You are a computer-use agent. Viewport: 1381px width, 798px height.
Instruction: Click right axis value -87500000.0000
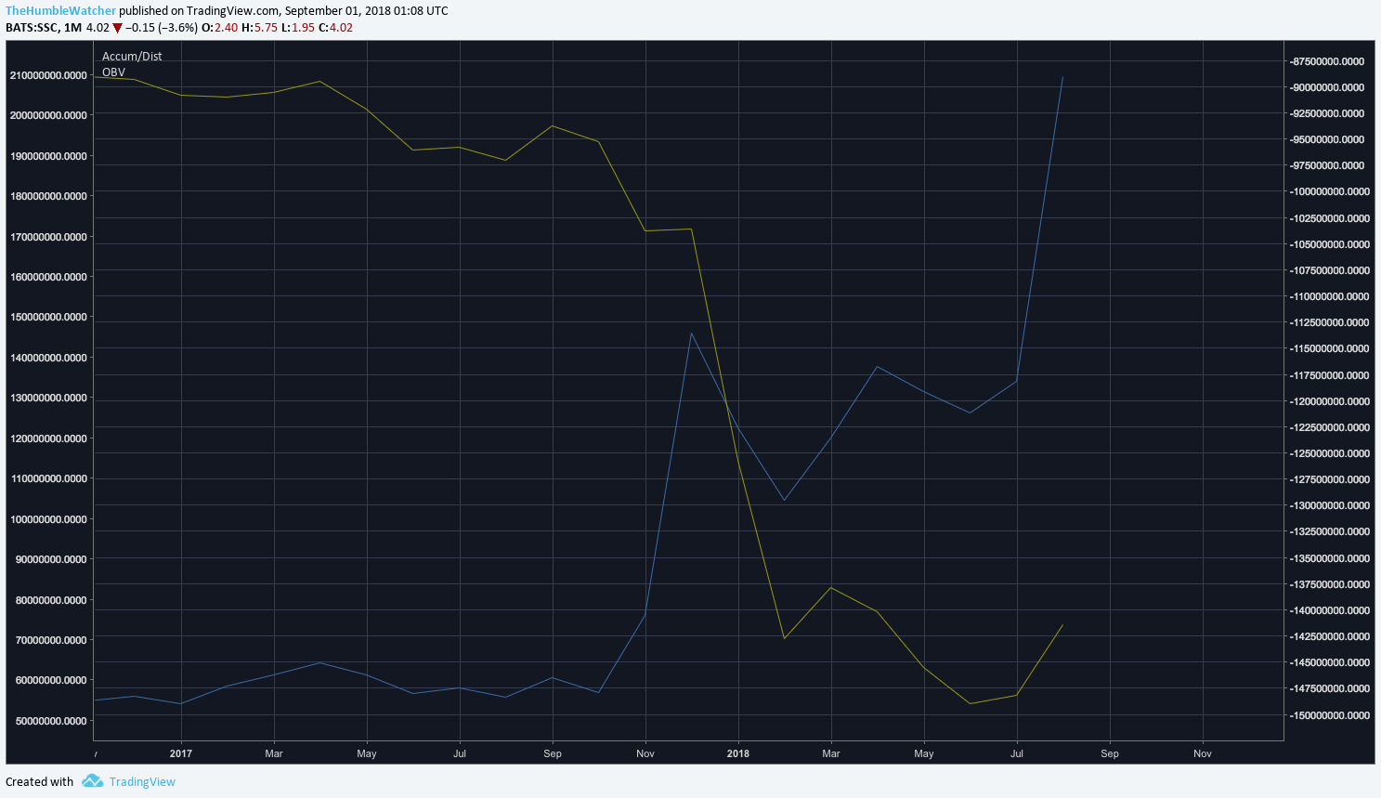click(1327, 61)
